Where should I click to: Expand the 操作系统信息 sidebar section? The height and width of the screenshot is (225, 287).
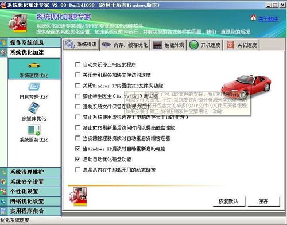30,42
